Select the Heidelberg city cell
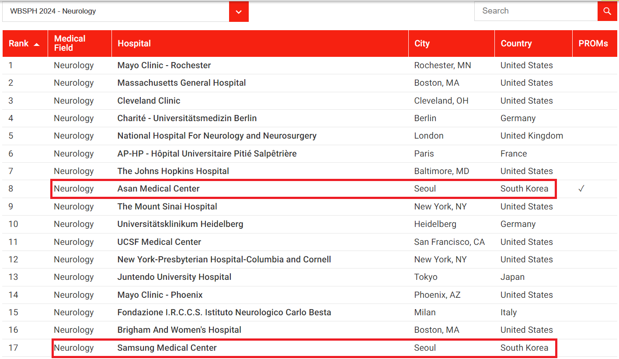 (x=435, y=224)
